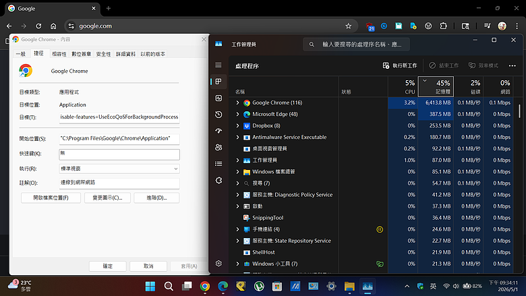The width and height of the screenshot is (526, 296).
Task: Open Microsoft Edge from taskbar
Action: click(x=223, y=287)
